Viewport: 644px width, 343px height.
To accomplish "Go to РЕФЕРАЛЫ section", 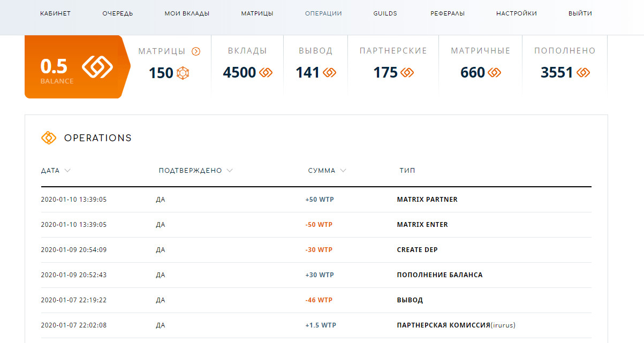I will click(x=448, y=13).
